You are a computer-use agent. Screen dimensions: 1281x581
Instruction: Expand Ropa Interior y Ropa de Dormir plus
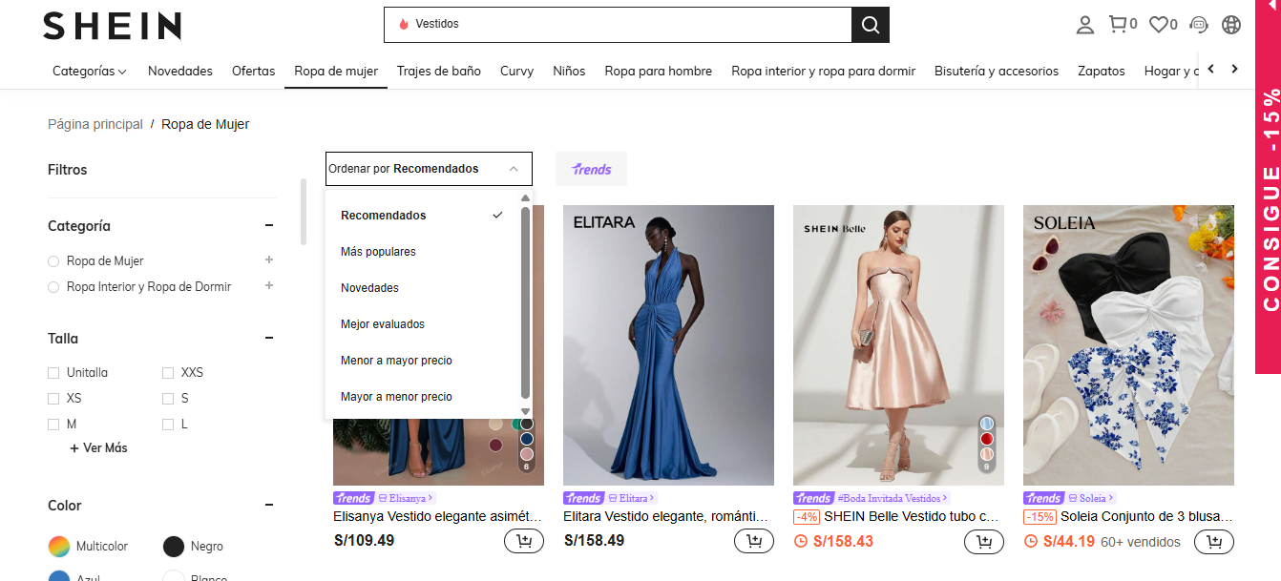[269, 285]
